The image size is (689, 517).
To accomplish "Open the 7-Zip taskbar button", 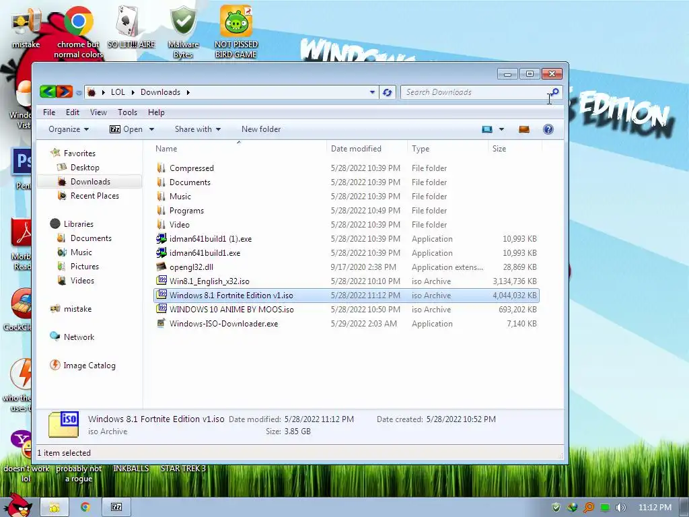I will (116, 508).
